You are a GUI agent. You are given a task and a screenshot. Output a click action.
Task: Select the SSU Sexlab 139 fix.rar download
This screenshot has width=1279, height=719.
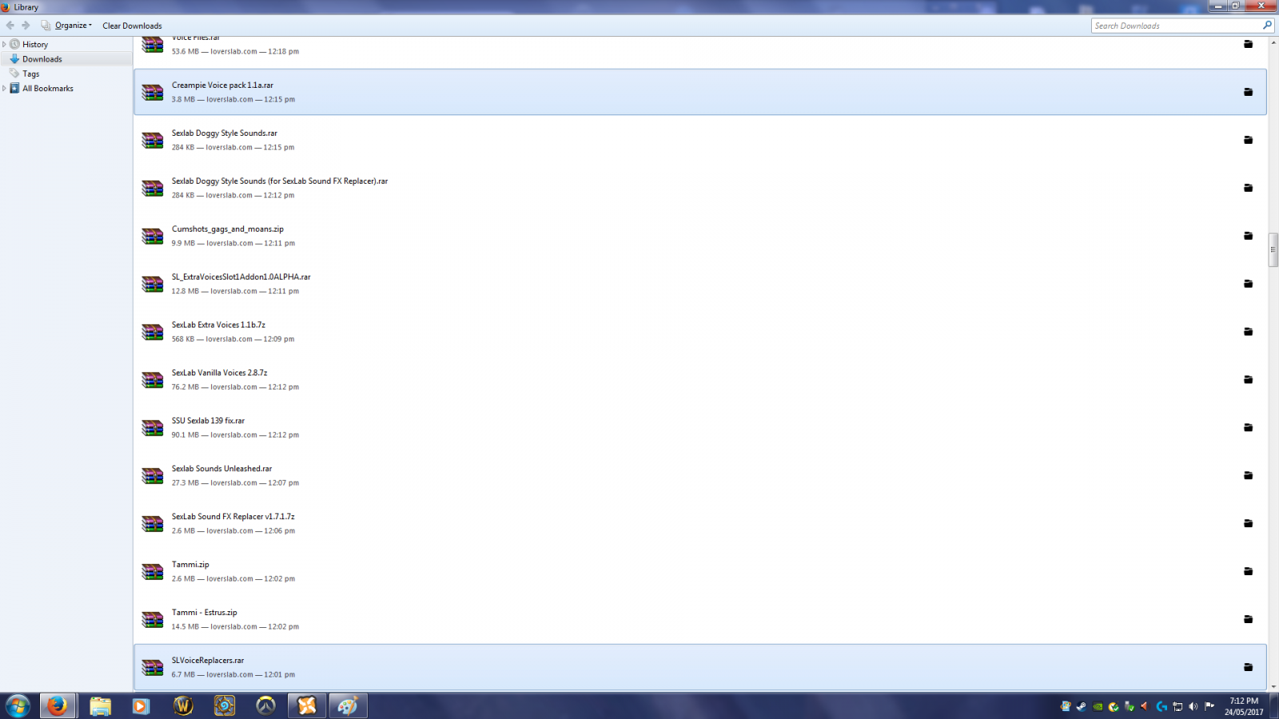(700, 427)
